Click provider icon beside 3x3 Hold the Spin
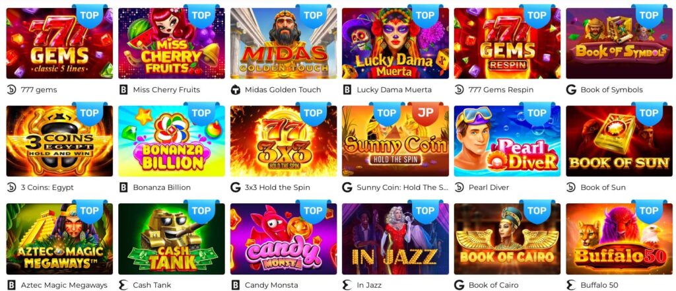The width and height of the screenshot is (676, 291). click(x=236, y=187)
